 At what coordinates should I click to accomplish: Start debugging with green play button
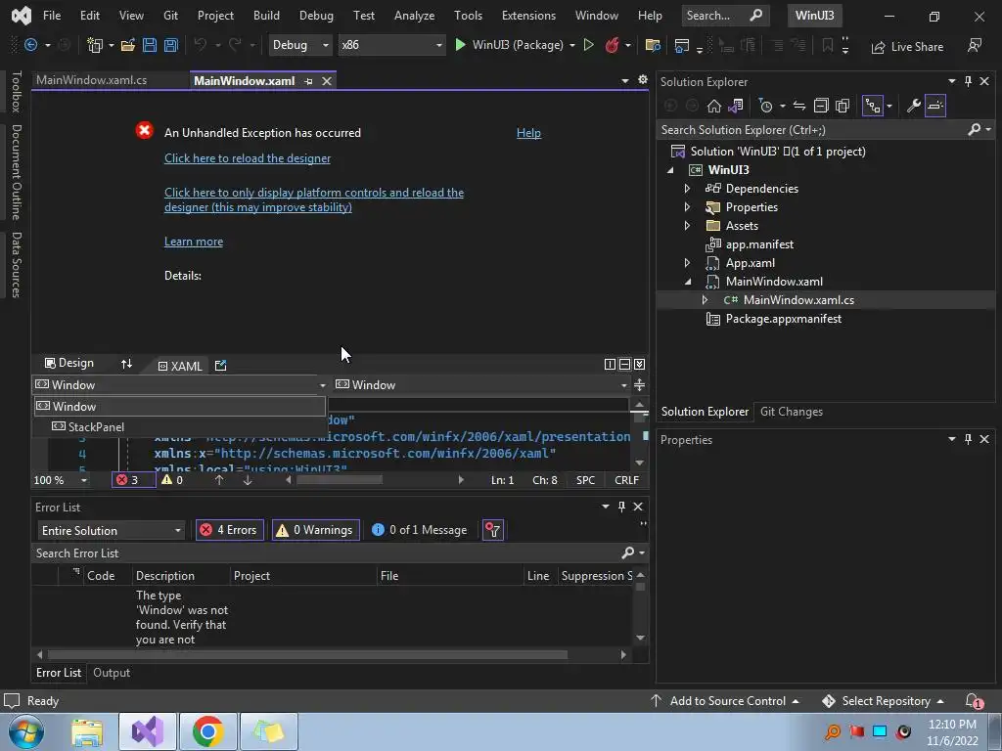coord(460,45)
